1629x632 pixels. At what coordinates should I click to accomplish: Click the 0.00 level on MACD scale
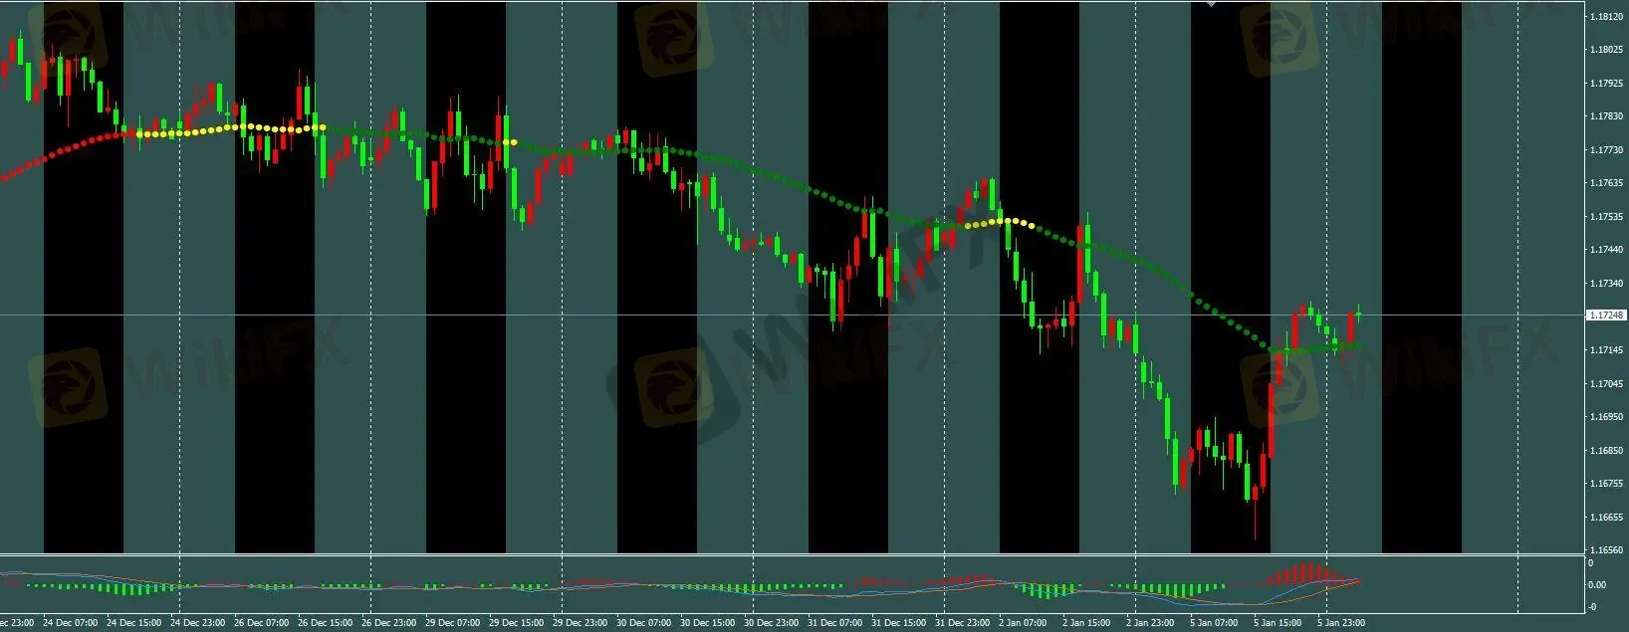coord(1596,585)
